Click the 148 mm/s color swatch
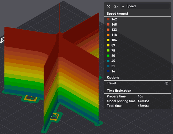 108,24
